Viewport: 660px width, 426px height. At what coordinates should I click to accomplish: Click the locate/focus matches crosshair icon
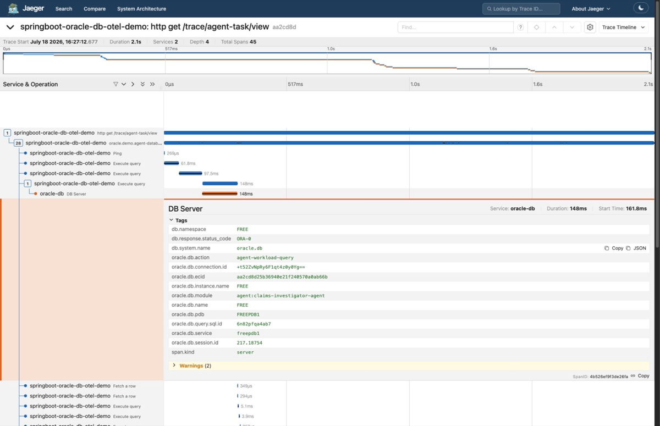click(537, 27)
